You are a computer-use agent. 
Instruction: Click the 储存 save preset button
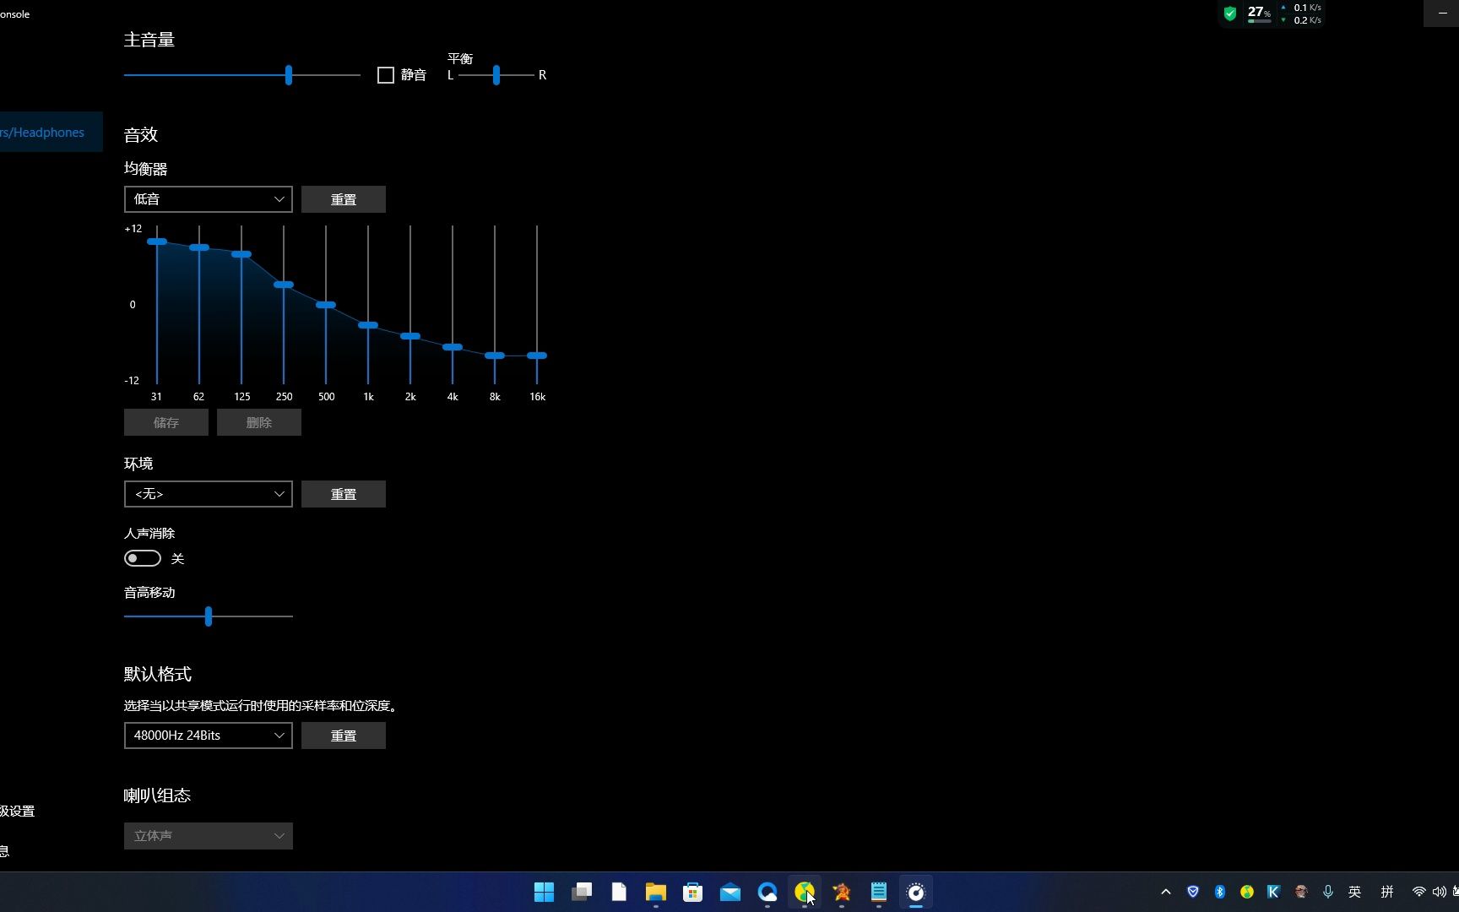(x=166, y=422)
